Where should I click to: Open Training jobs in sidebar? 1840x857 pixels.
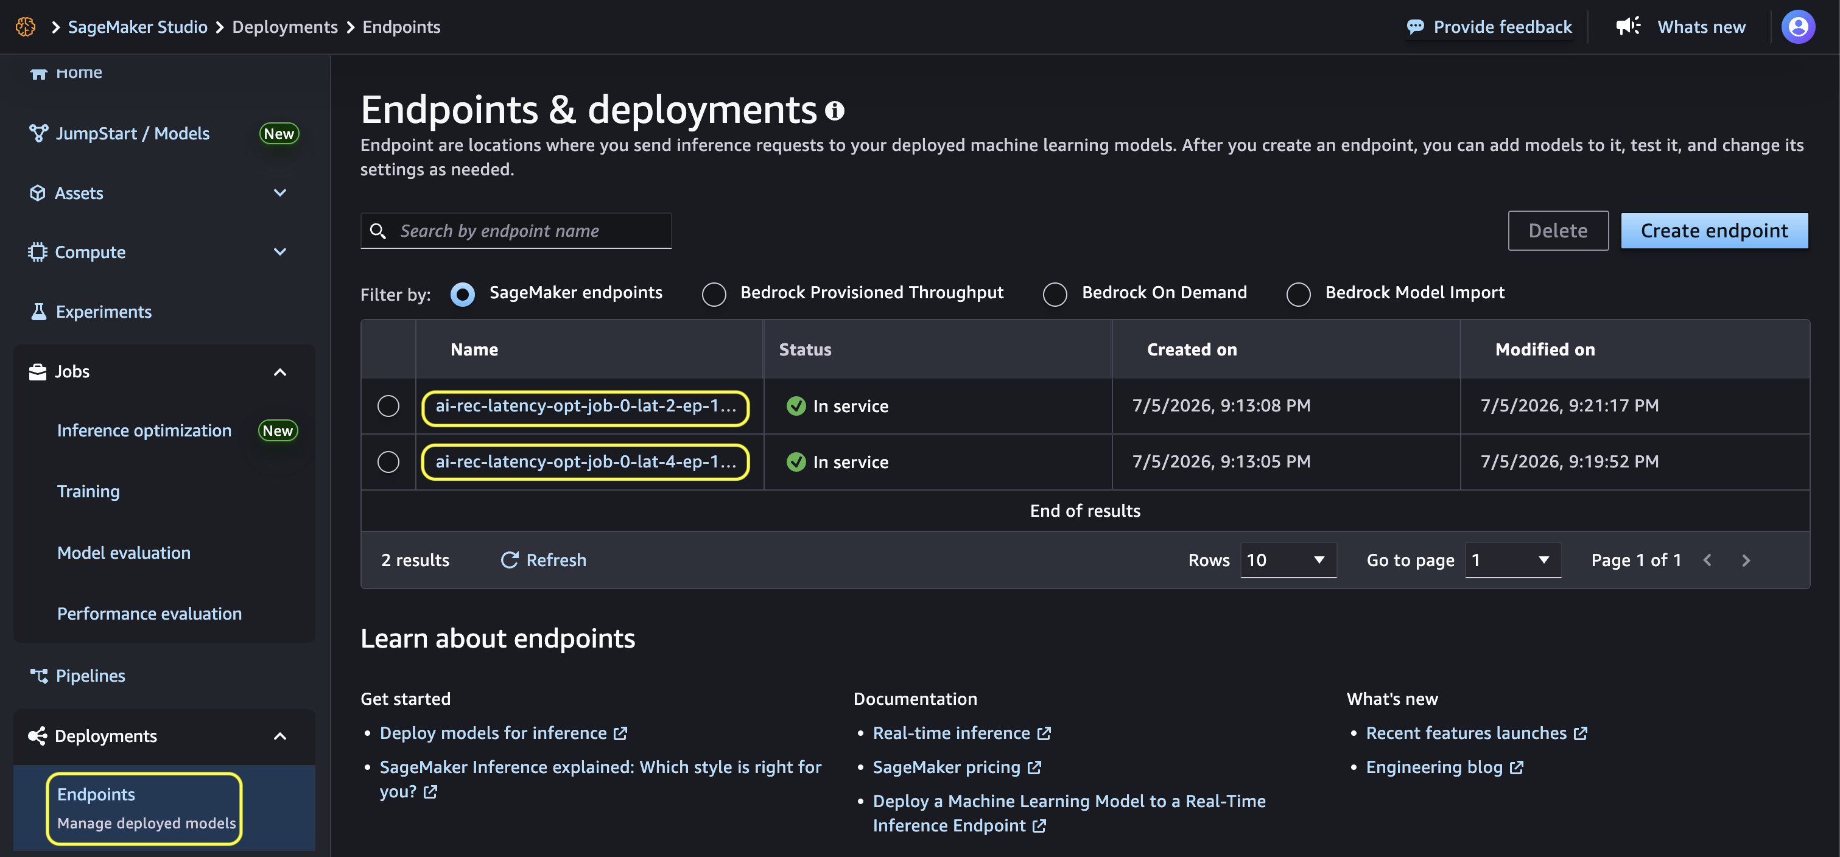point(88,491)
